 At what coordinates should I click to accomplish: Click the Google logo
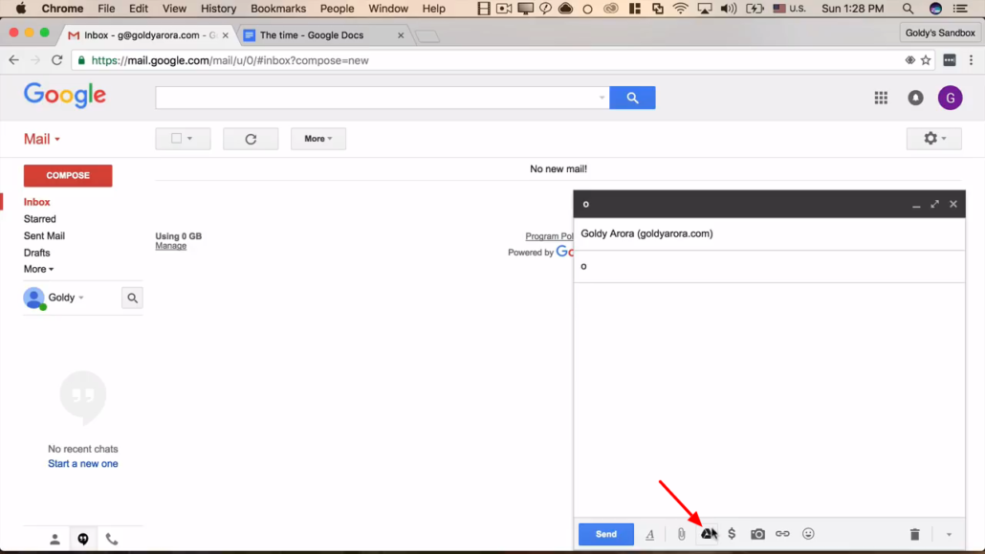point(65,97)
